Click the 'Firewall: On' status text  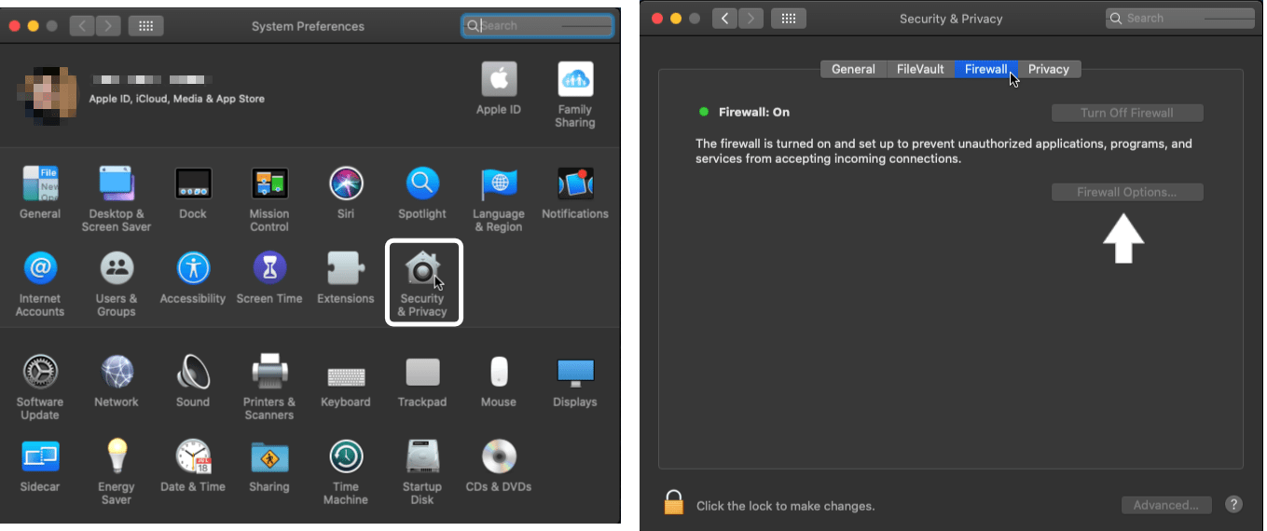coord(754,112)
